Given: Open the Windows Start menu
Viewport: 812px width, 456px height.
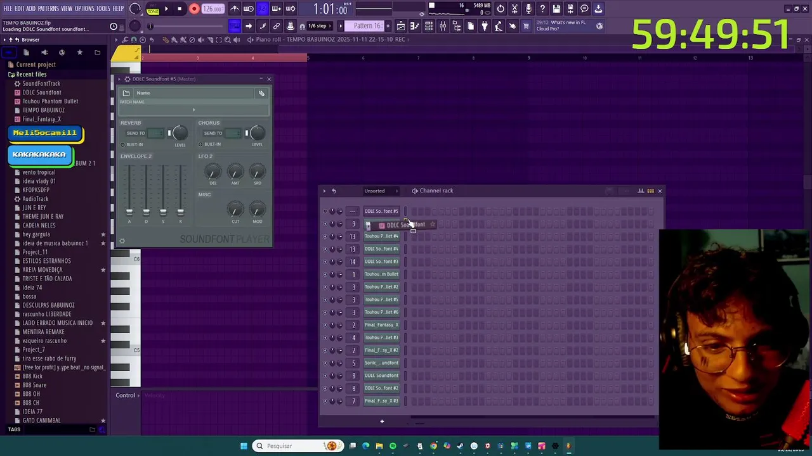Looking at the screenshot, I should 244,446.
